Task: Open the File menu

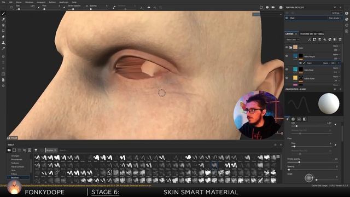Action: point(3,2)
